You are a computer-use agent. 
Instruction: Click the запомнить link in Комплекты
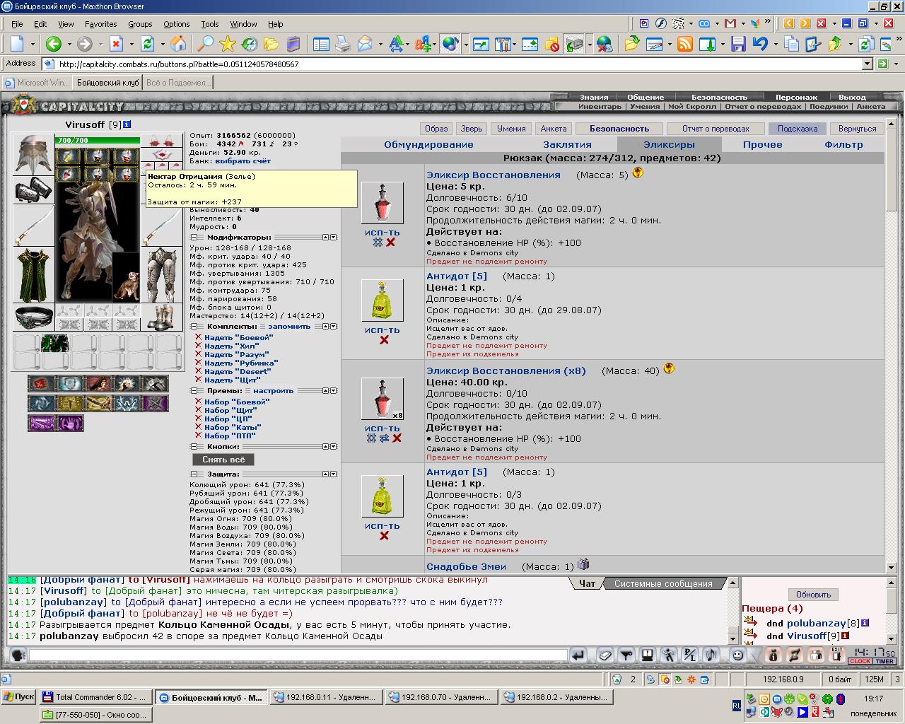pos(288,327)
